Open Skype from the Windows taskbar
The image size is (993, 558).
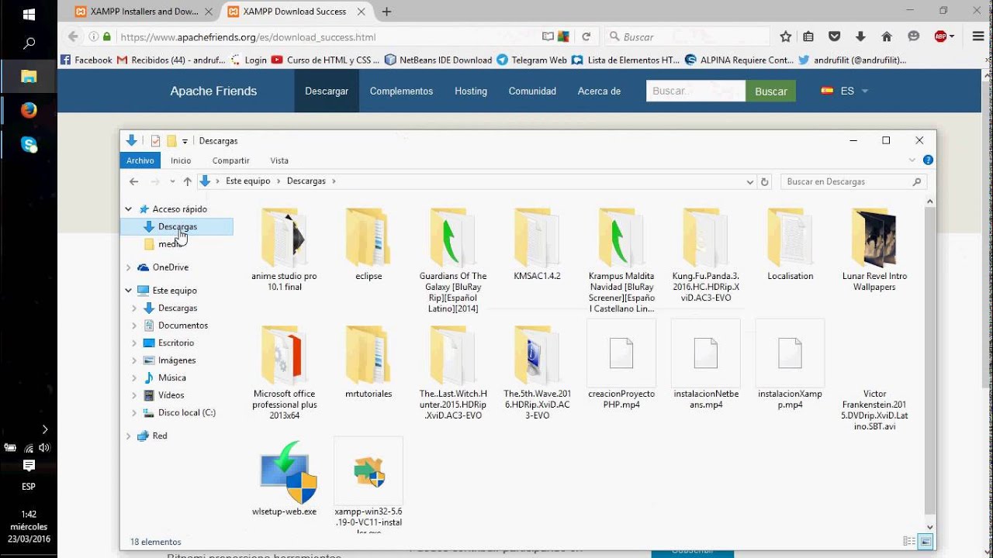[x=29, y=144]
